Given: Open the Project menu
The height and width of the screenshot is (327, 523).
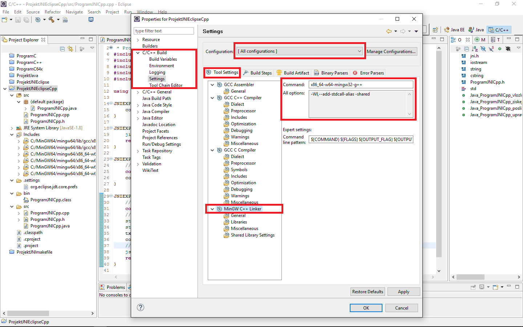Looking at the screenshot, I should [112, 12].
